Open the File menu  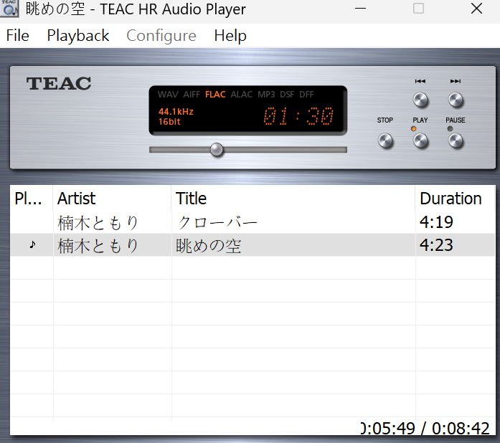pos(17,35)
